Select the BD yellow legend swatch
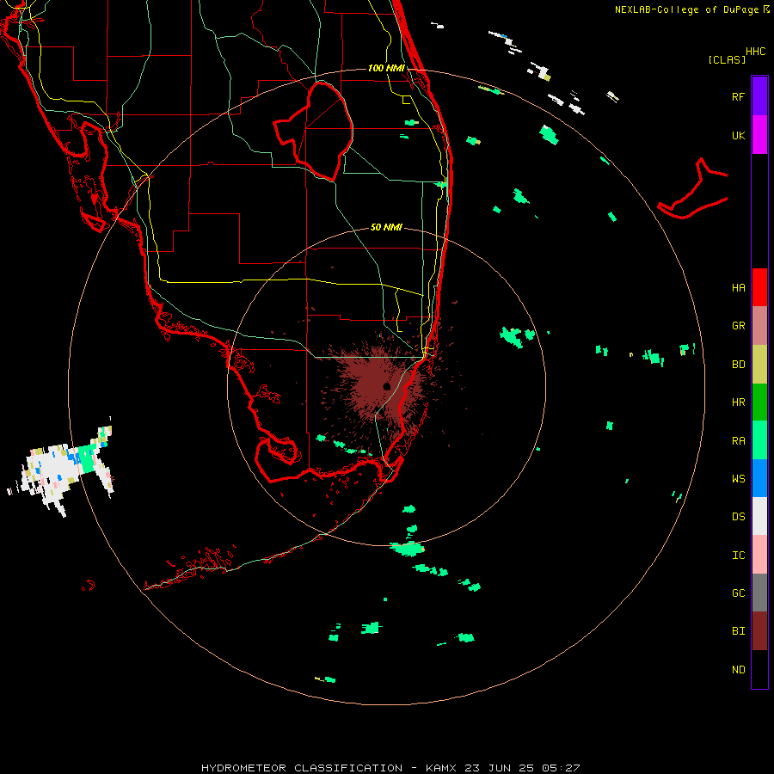This screenshot has width=774, height=774. click(759, 365)
